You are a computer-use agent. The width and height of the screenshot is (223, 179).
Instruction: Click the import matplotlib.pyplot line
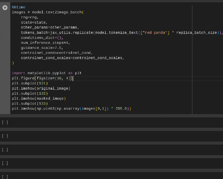pos(47,73)
